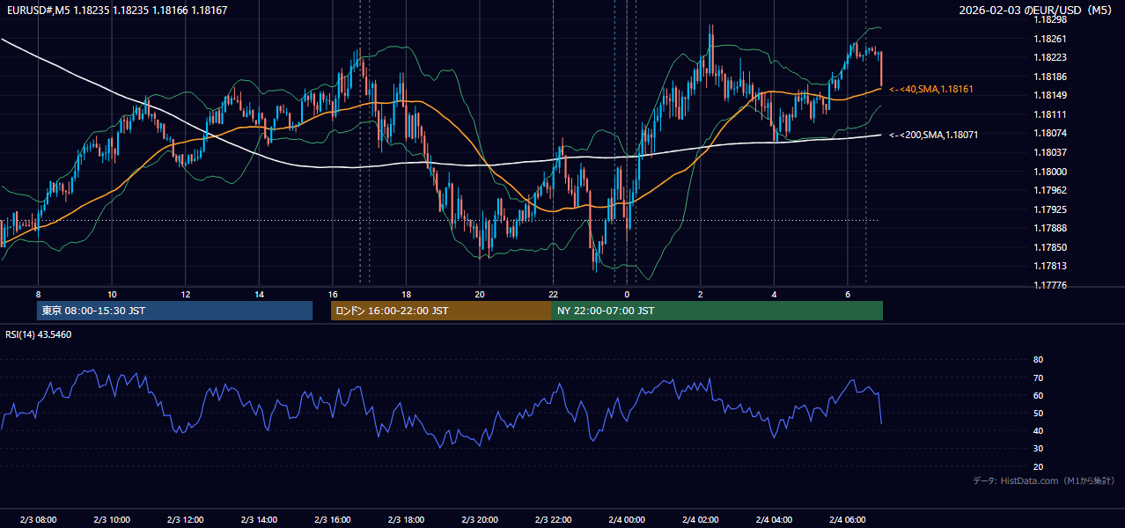Click hour tick 10 under price chart
This screenshot has width=1125, height=528.
click(112, 294)
